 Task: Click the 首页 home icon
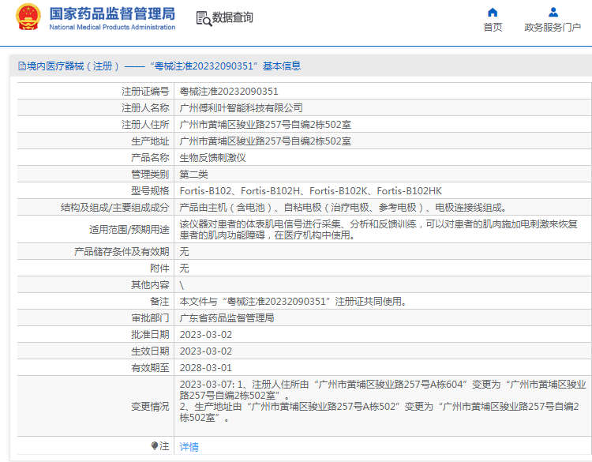493,13
